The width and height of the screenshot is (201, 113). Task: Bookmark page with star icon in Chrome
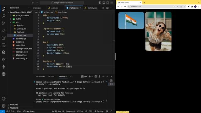pyautogui.click(x=184, y=7)
